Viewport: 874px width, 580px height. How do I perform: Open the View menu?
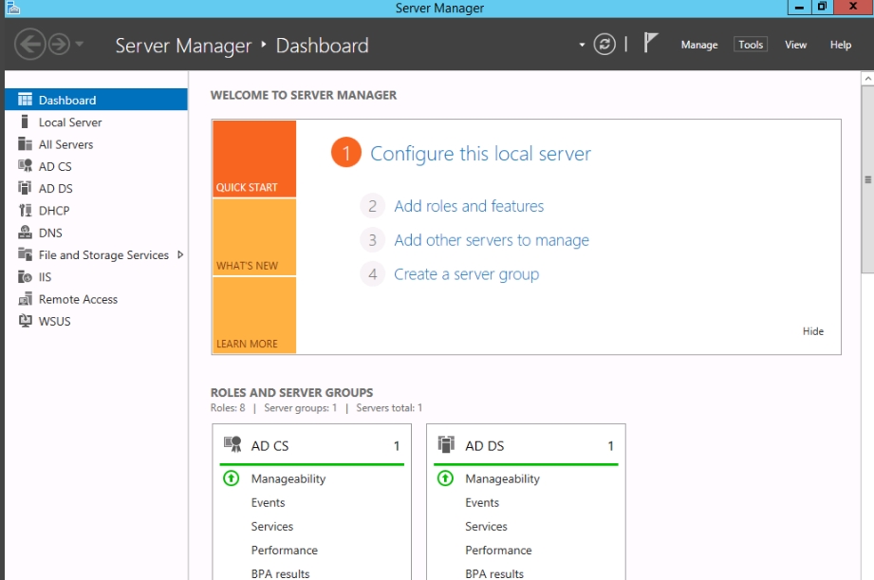pyautogui.click(x=795, y=45)
